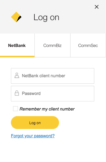Close the Log on dialog
This screenshot has width=106, height=162.
pyautogui.click(x=97, y=7)
